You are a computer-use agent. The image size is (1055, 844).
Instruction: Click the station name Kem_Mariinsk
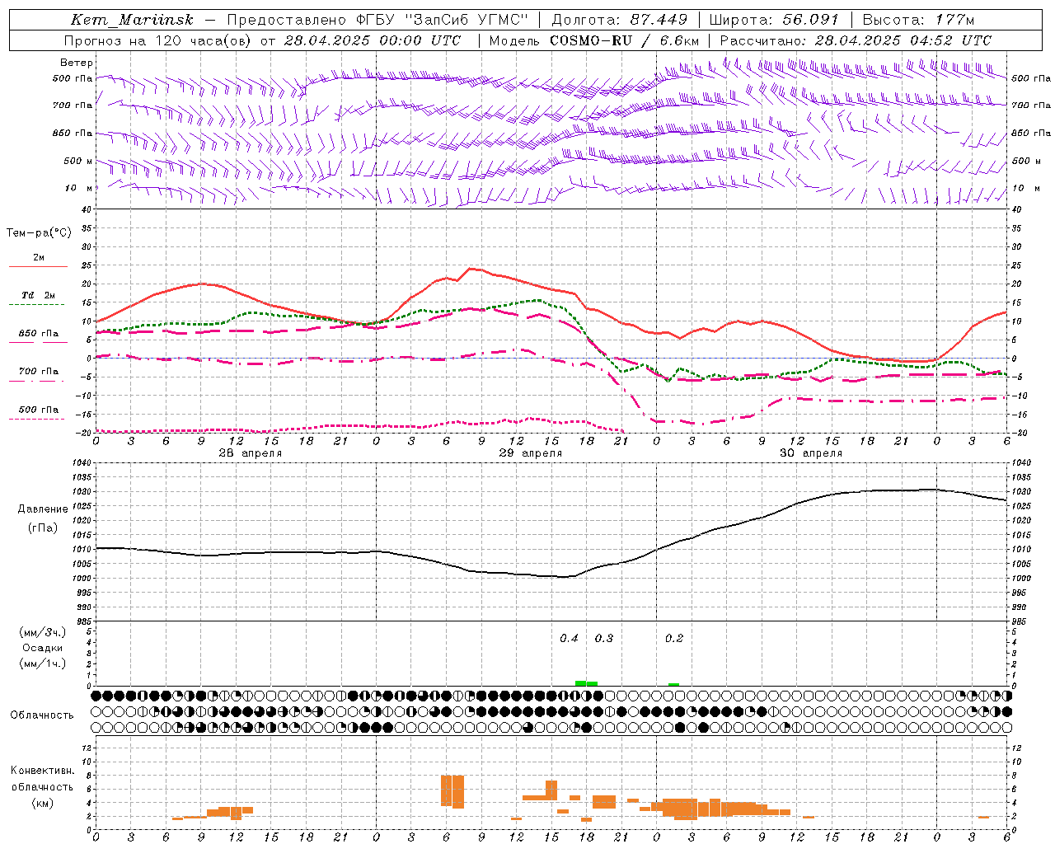coord(132,20)
